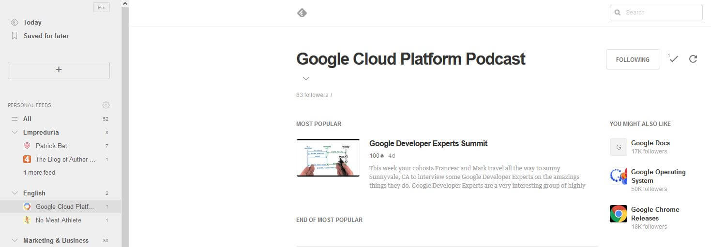Click the sidebar scrollbar up arrow
This screenshot has width=711, height=247.
(125, 4)
